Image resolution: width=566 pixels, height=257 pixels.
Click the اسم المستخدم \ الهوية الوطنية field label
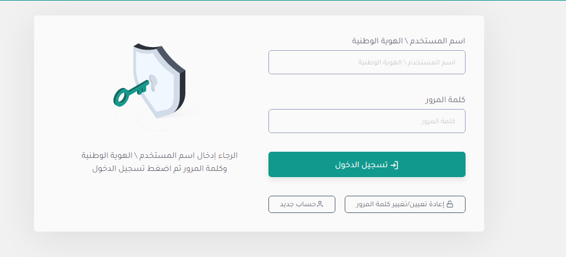coord(409,41)
